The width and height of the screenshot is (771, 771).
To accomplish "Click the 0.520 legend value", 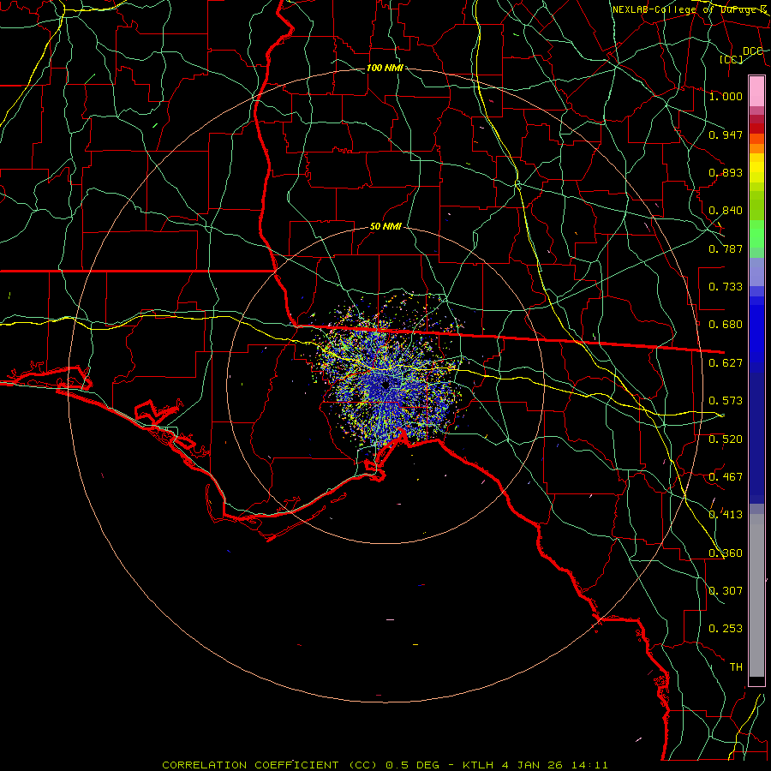I will pos(726,439).
